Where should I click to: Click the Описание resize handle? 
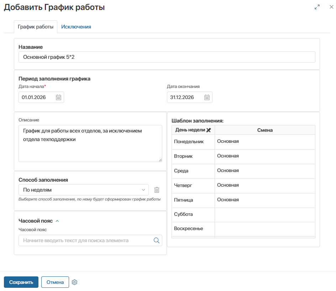(x=160, y=160)
